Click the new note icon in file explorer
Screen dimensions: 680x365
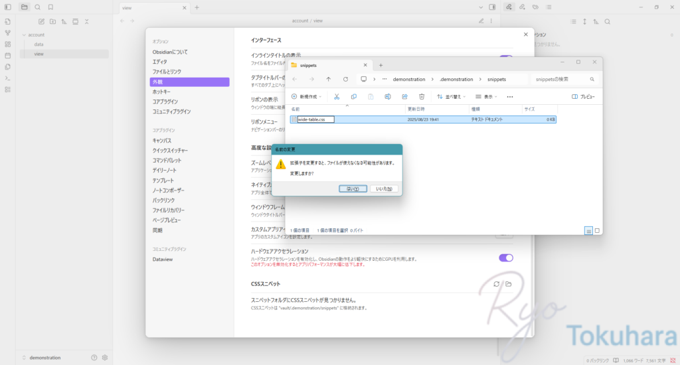coord(42,21)
